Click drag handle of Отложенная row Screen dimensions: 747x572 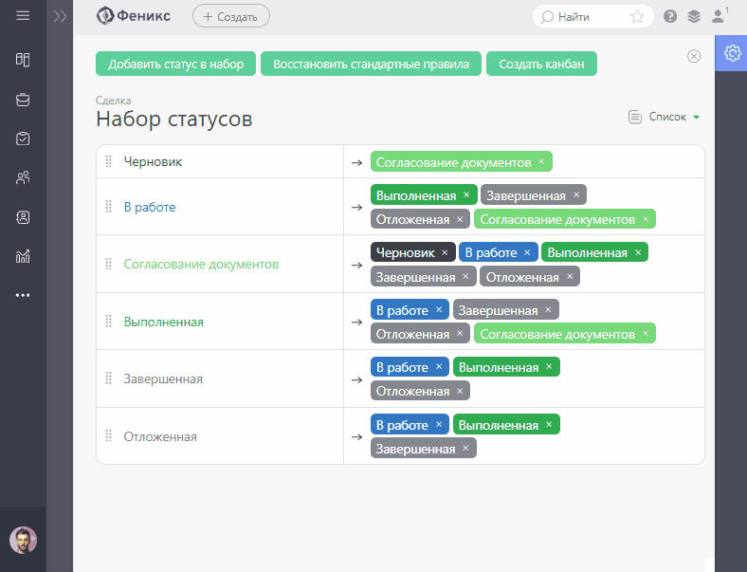(x=109, y=436)
